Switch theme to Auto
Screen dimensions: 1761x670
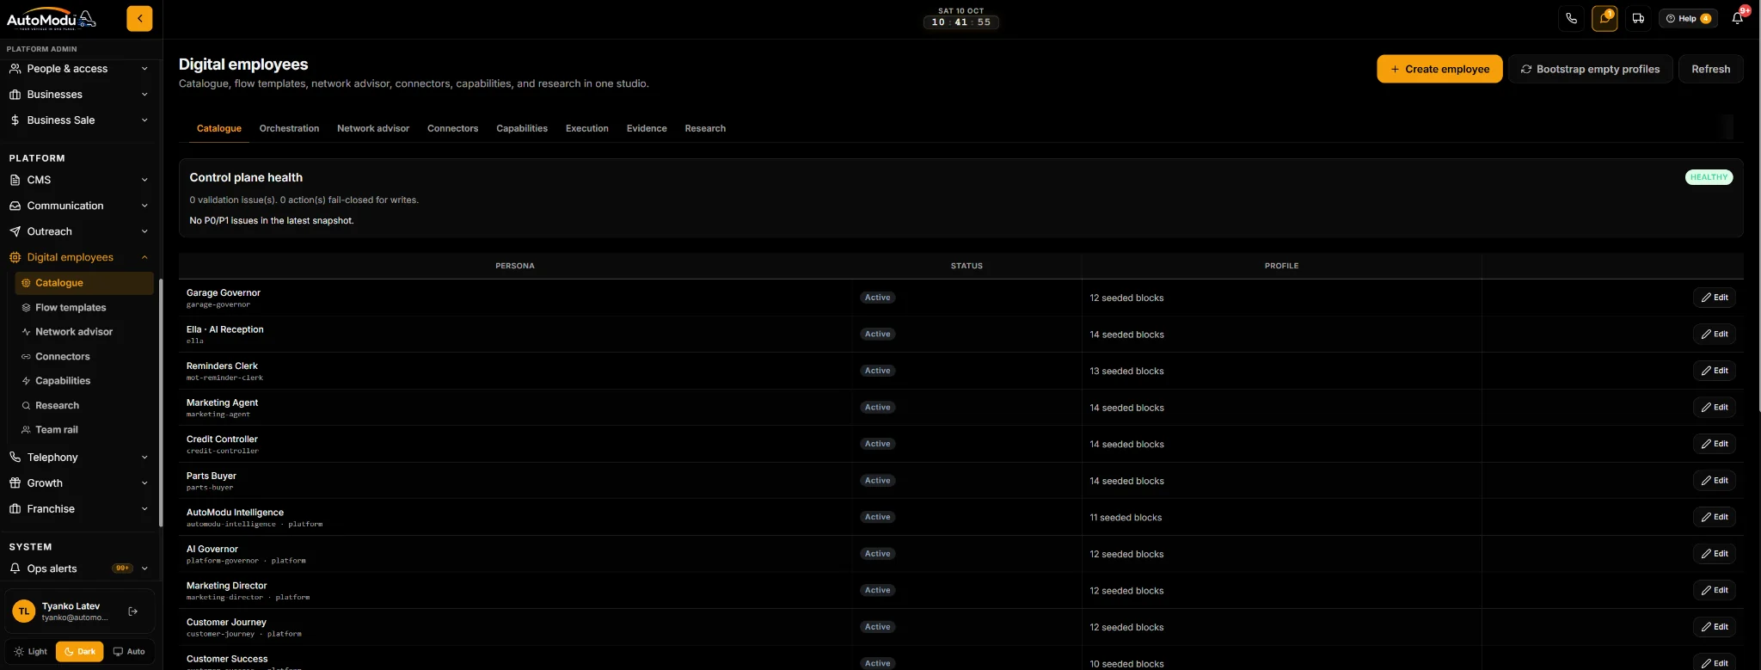tap(129, 652)
